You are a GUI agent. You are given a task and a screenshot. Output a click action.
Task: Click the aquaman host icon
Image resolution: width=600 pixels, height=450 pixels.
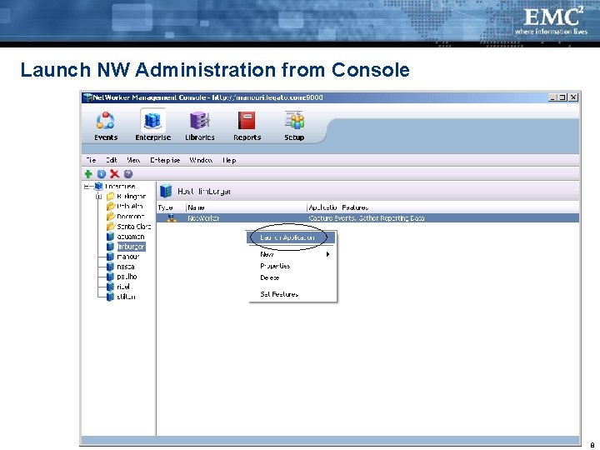[110, 237]
